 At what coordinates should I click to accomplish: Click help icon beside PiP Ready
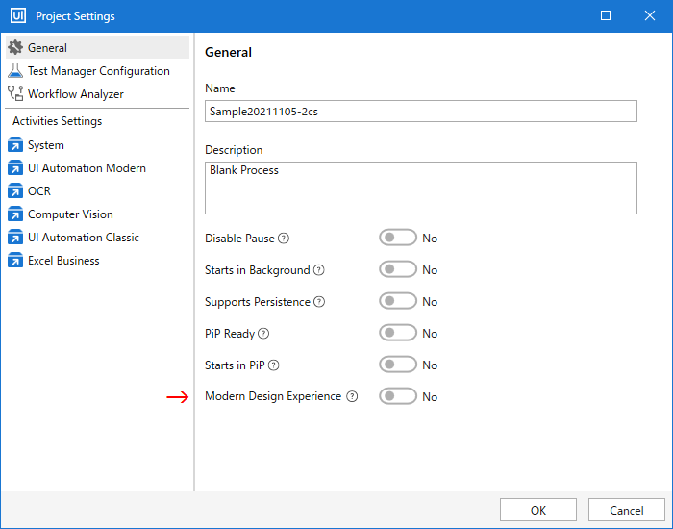pos(263,334)
